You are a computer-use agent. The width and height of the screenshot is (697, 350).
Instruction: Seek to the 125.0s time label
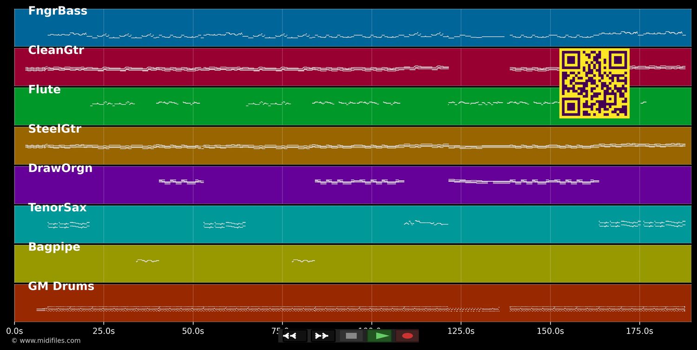click(461, 331)
